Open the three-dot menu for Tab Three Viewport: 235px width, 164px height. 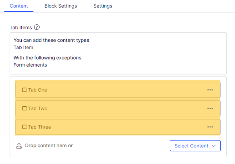click(210, 127)
